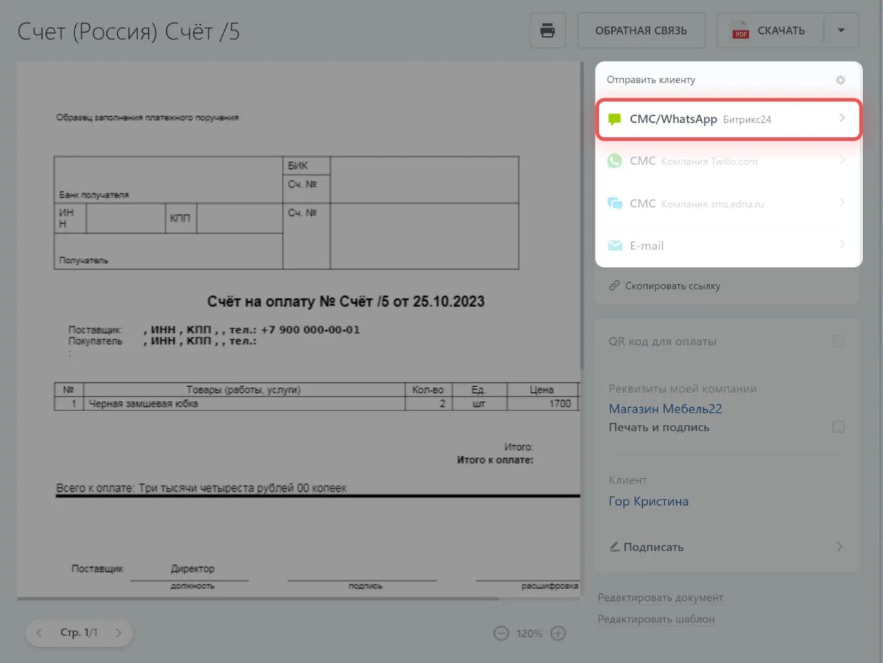Expand the download format dropdown arrow

tap(841, 30)
